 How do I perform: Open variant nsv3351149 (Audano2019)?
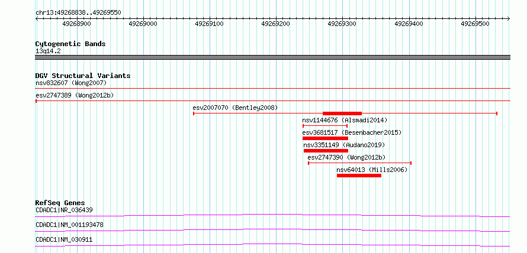click(x=344, y=145)
